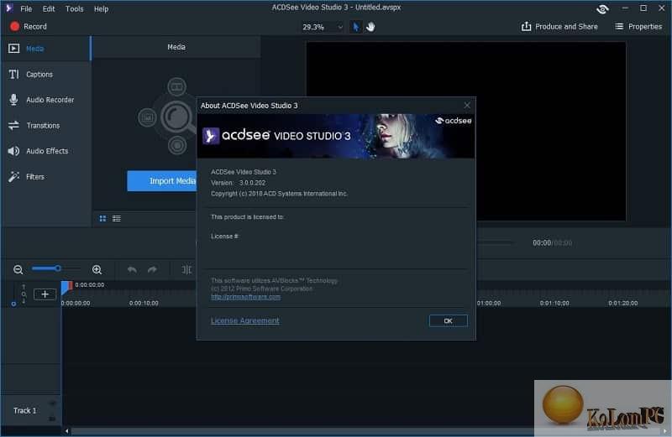This screenshot has height=437, width=672.
Task: Open the File menu
Action: coord(26,8)
